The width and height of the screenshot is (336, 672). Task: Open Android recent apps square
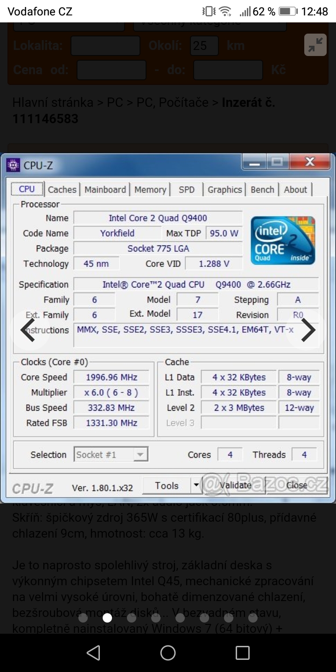coord(243,652)
